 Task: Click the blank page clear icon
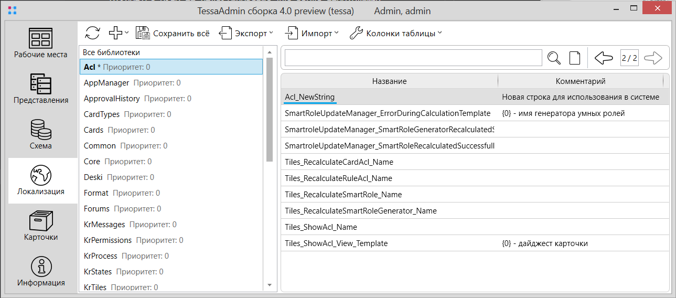pyautogui.click(x=575, y=58)
